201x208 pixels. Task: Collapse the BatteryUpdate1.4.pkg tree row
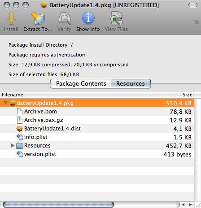pyautogui.click(x=5, y=103)
